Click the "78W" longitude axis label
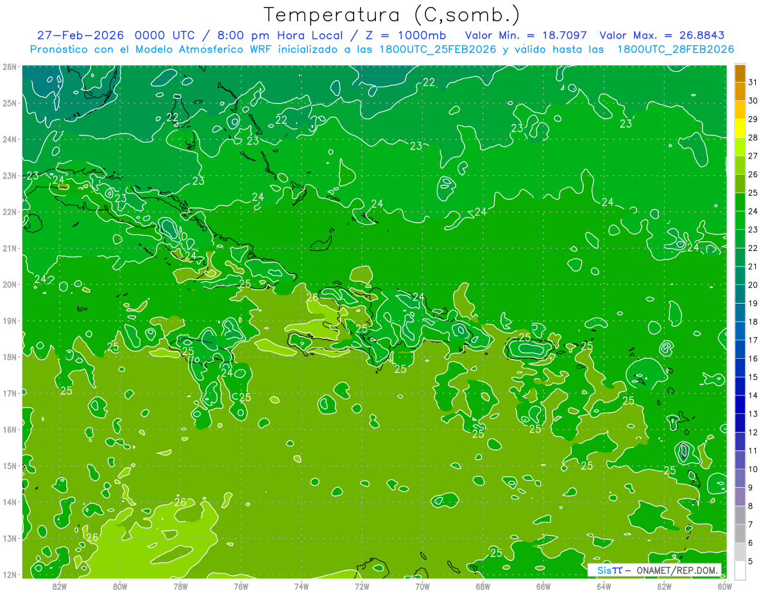This screenshot has width=770, height=595. (180, 586)
